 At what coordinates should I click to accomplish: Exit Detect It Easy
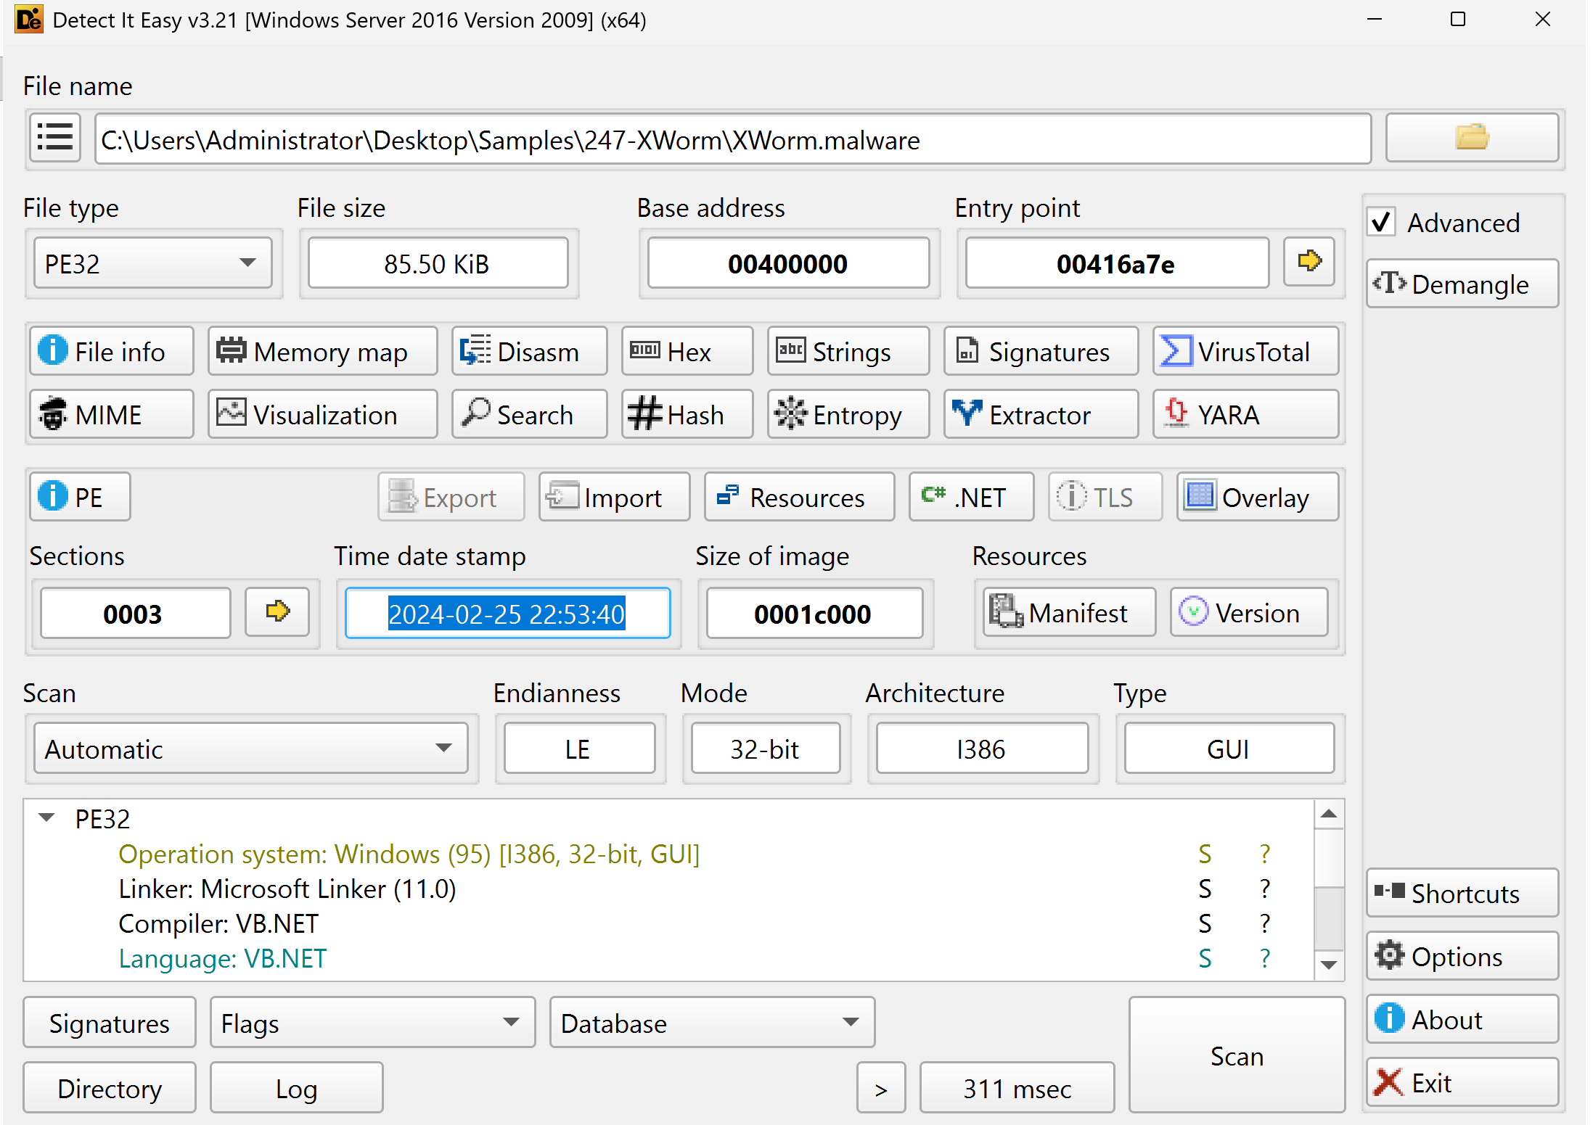(x=1462, y=1082)
